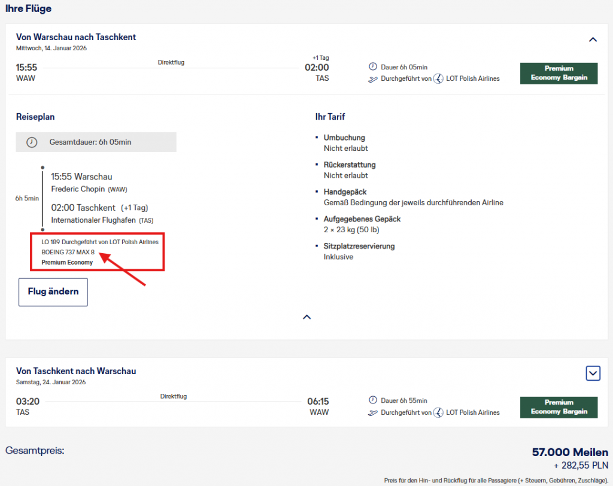The image size is (613, 486).
Task: Click the Aufgegebenes Gepäck tariff entry
Action: tap(358, 219)
